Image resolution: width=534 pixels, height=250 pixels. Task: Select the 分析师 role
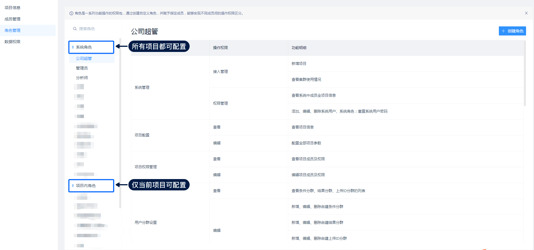click(82, 78)
